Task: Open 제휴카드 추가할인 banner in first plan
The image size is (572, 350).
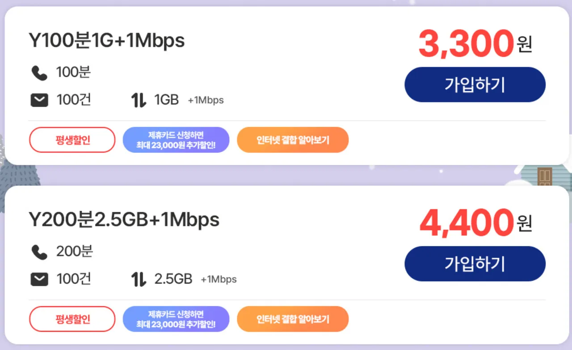Action: 176,140
